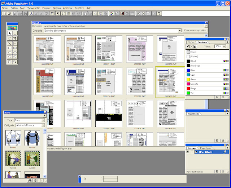Open Catégorie dropdown in Images panel

[x=43, y=125]
